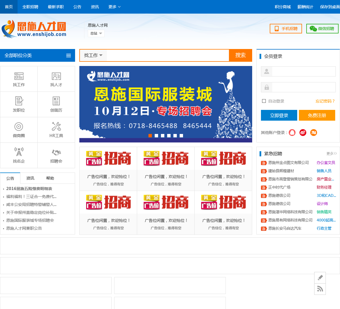Open notice 福利福利！三证合一免费代...
Image resolution: width=340 pixels, height=309 pixels.
click(x=31, y=197)
